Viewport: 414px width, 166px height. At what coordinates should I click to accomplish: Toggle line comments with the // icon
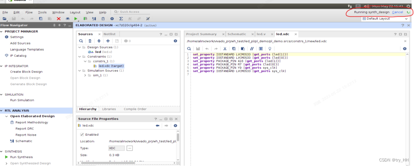(x=252, y=49)
